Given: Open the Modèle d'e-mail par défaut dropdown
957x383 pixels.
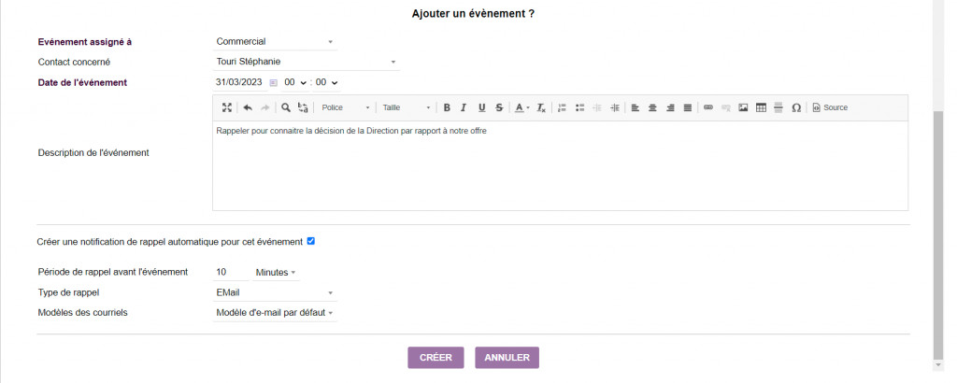Looking at the screenshot, I should click(x=275, y=313).
